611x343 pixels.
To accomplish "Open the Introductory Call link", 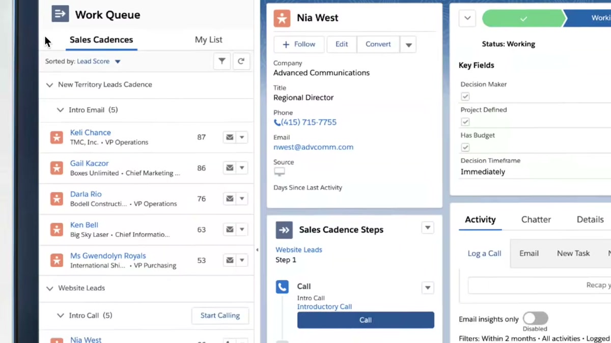I will 324,307.
